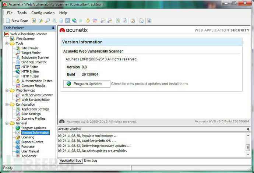The image size is (254, 173).
Task: Click the Compare Results toolbar icon
Action: [95, 21]
